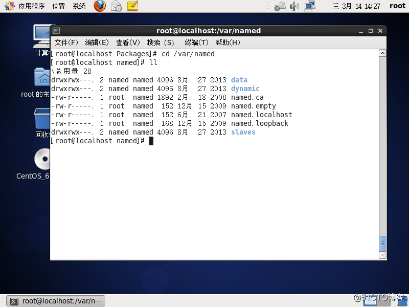Maximize the terminal window

(370, 31)
